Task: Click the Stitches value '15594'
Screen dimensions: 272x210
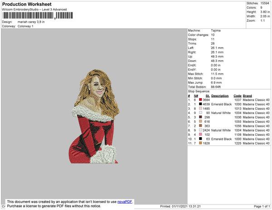Action: coord(265,3)
